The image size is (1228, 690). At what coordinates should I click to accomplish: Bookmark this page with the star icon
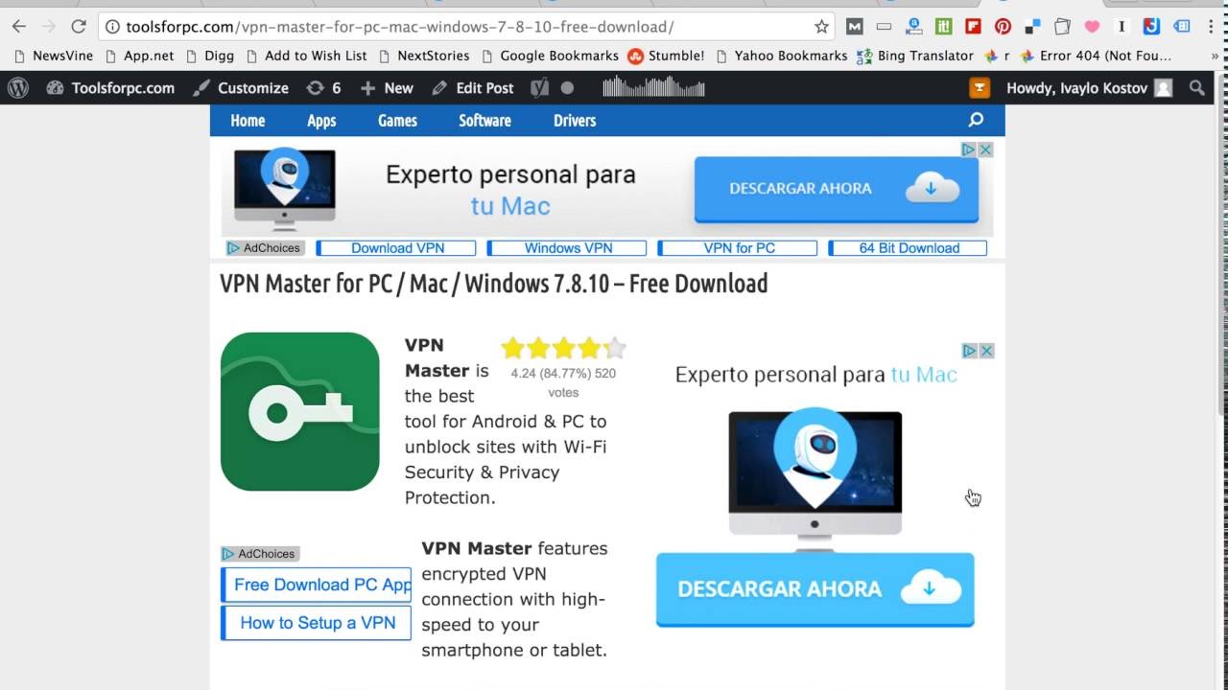tap(821, 27)
